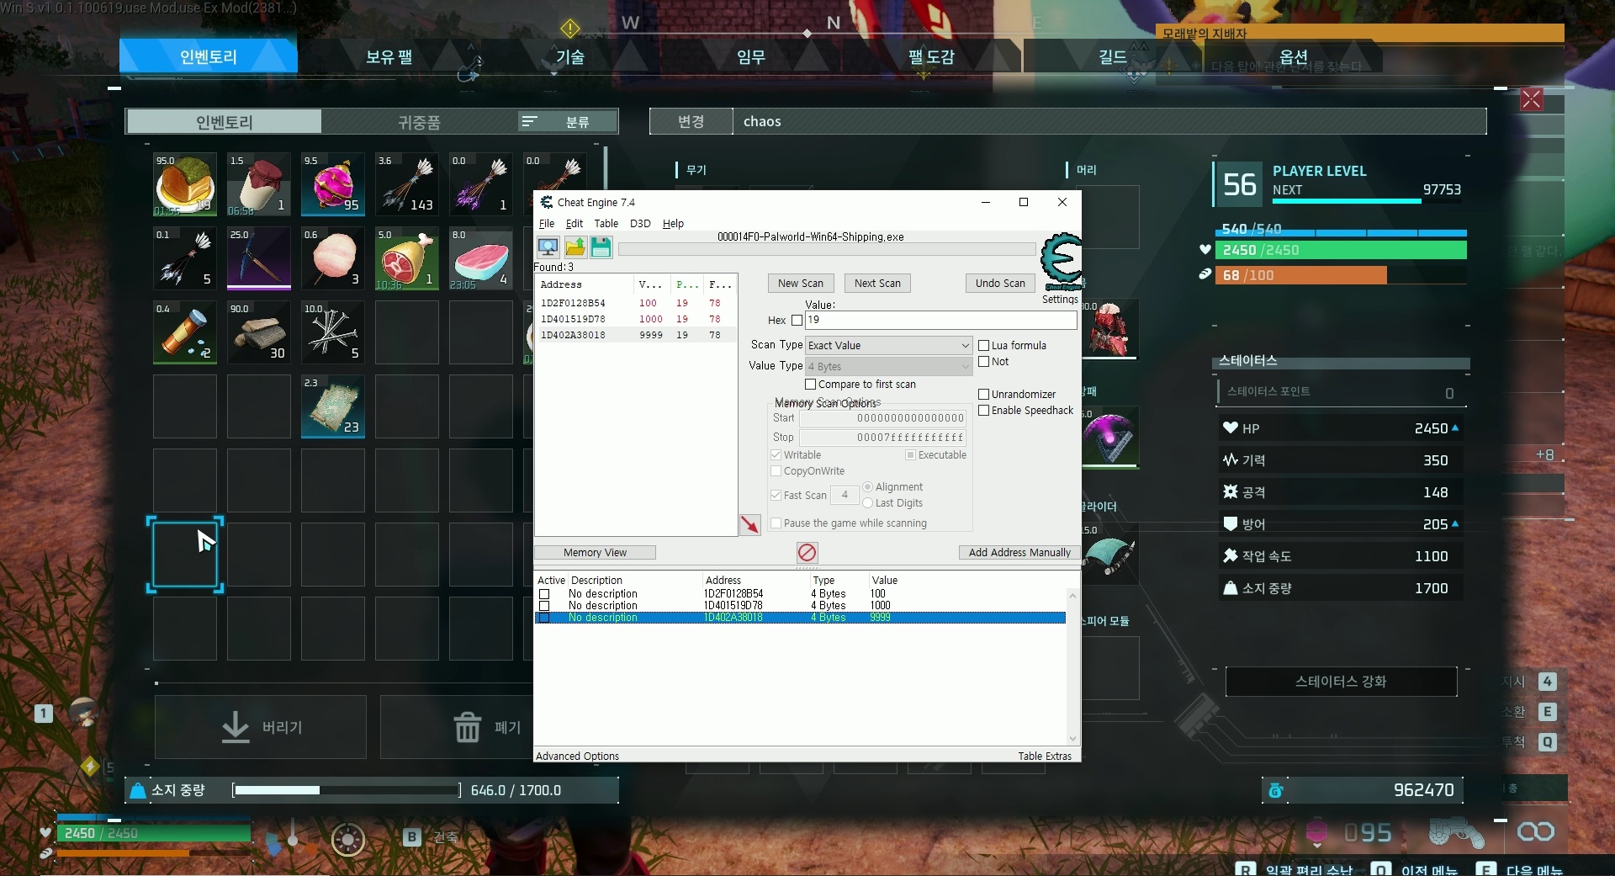Click the red clear address list icon
Screen dimensions: 1615x876
click(x=807, y=552)
